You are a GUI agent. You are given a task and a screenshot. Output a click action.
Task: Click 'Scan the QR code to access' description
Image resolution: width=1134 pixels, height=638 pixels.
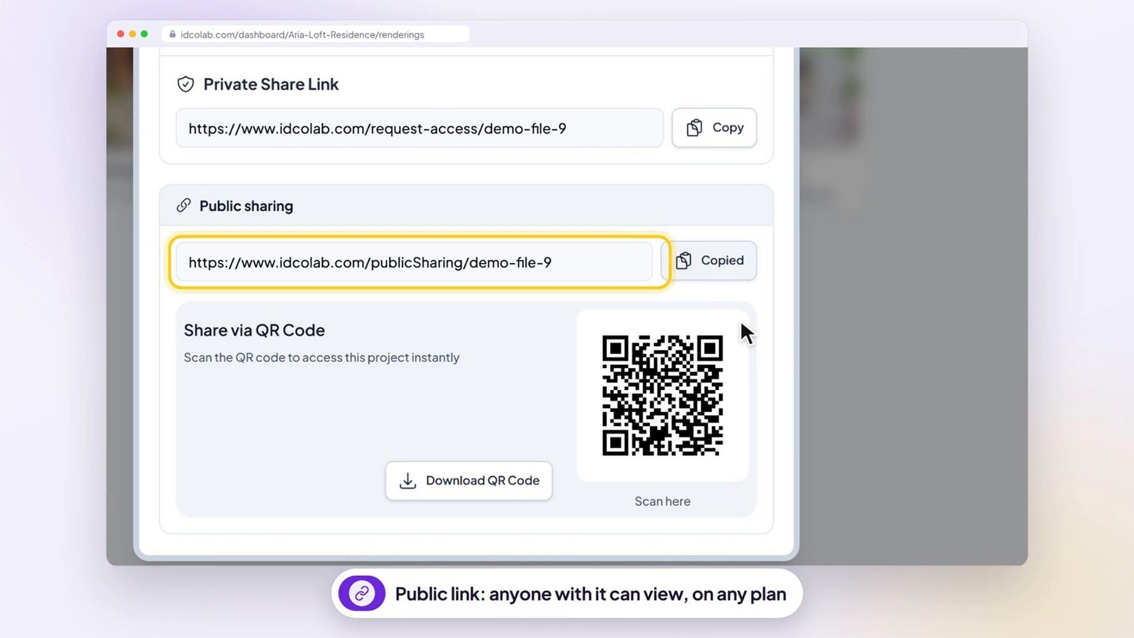(321, 357)
